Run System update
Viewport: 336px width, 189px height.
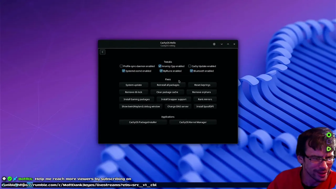134,85
